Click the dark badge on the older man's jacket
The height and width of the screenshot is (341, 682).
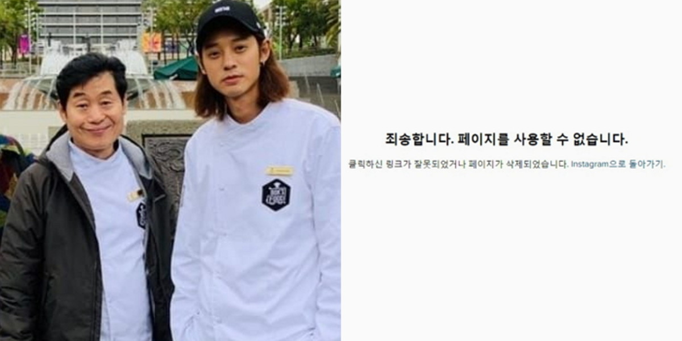(141, 215)
